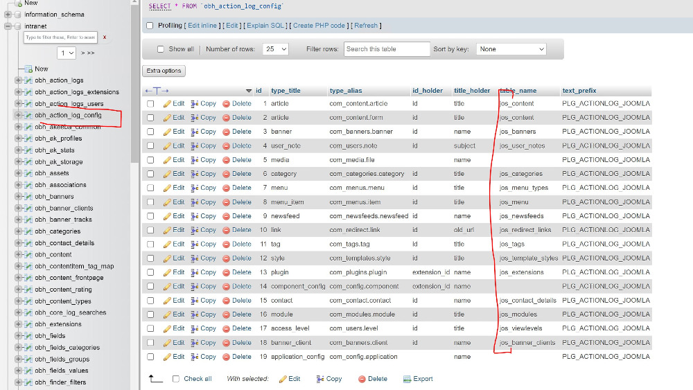This screenshot has height=390, width=693.
Task: Sort by the table_name column header
Action: pyautogui.click(x=518, y=91)
